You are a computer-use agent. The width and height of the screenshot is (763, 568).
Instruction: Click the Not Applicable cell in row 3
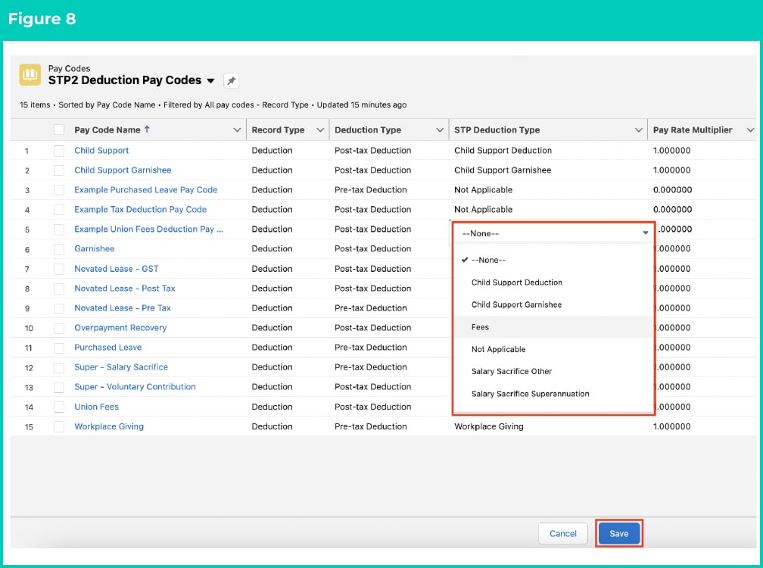pos(548,190)
